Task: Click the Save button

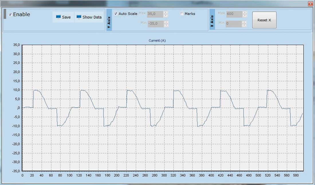Action: point(64,17)
